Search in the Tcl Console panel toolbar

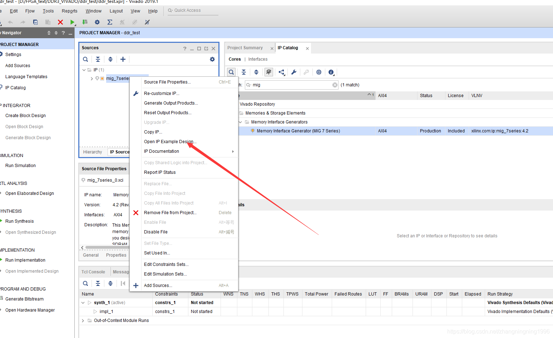85,283
